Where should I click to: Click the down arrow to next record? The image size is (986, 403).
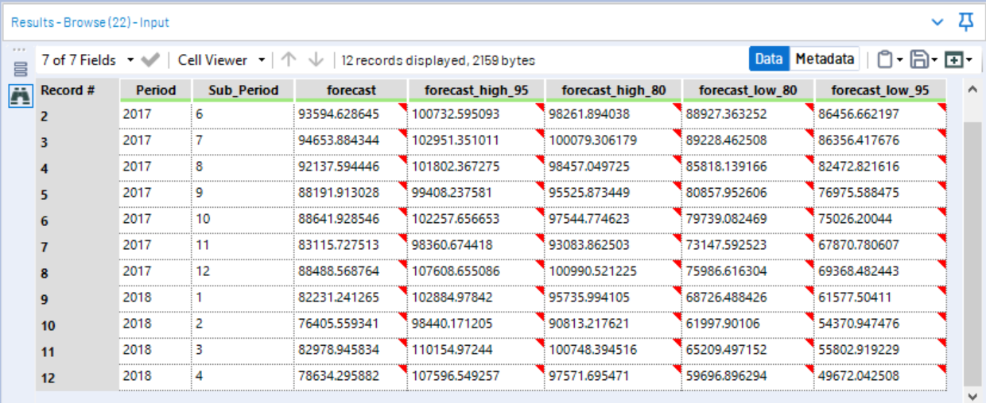[x=316, y=59]
